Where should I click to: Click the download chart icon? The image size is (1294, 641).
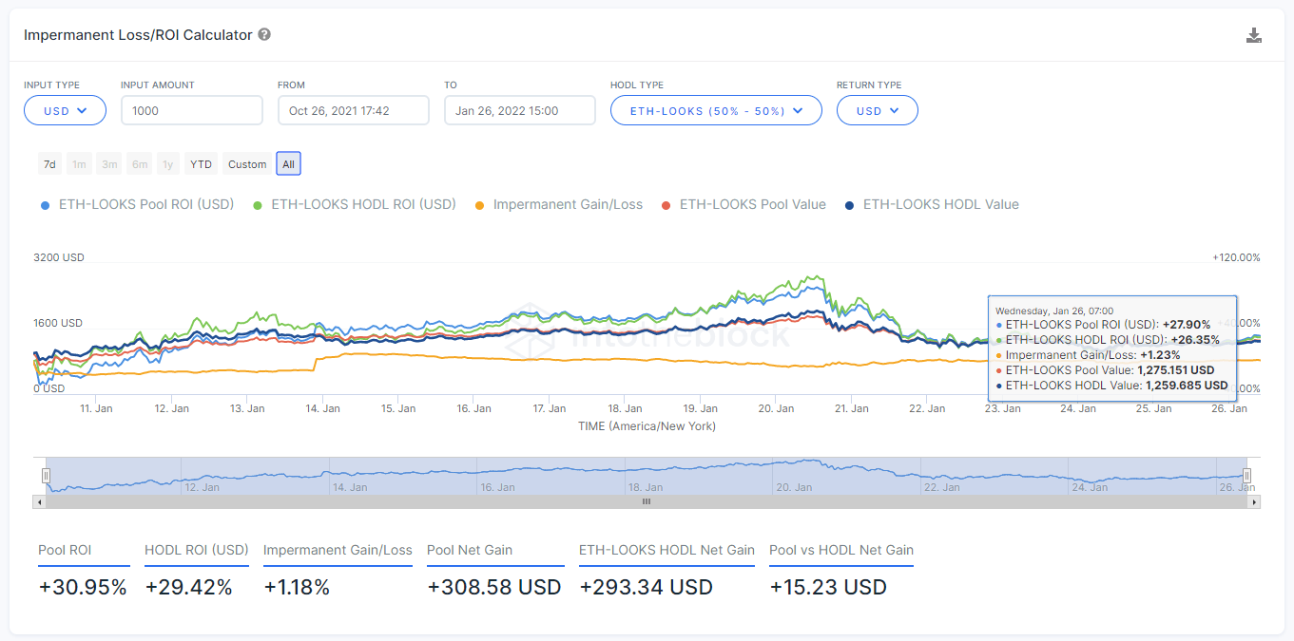click(x=1254, y=34)
